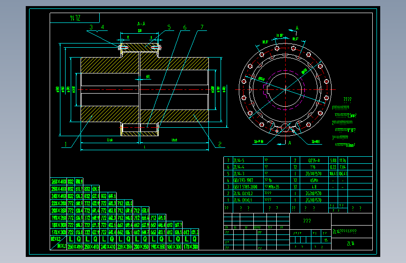Click the 260X410 cell in the top table row
Screen dimensions: 406x263
pos(59,182)
